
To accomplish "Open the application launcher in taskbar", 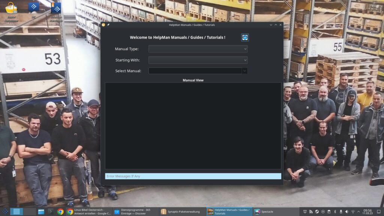I will [5, 211].
